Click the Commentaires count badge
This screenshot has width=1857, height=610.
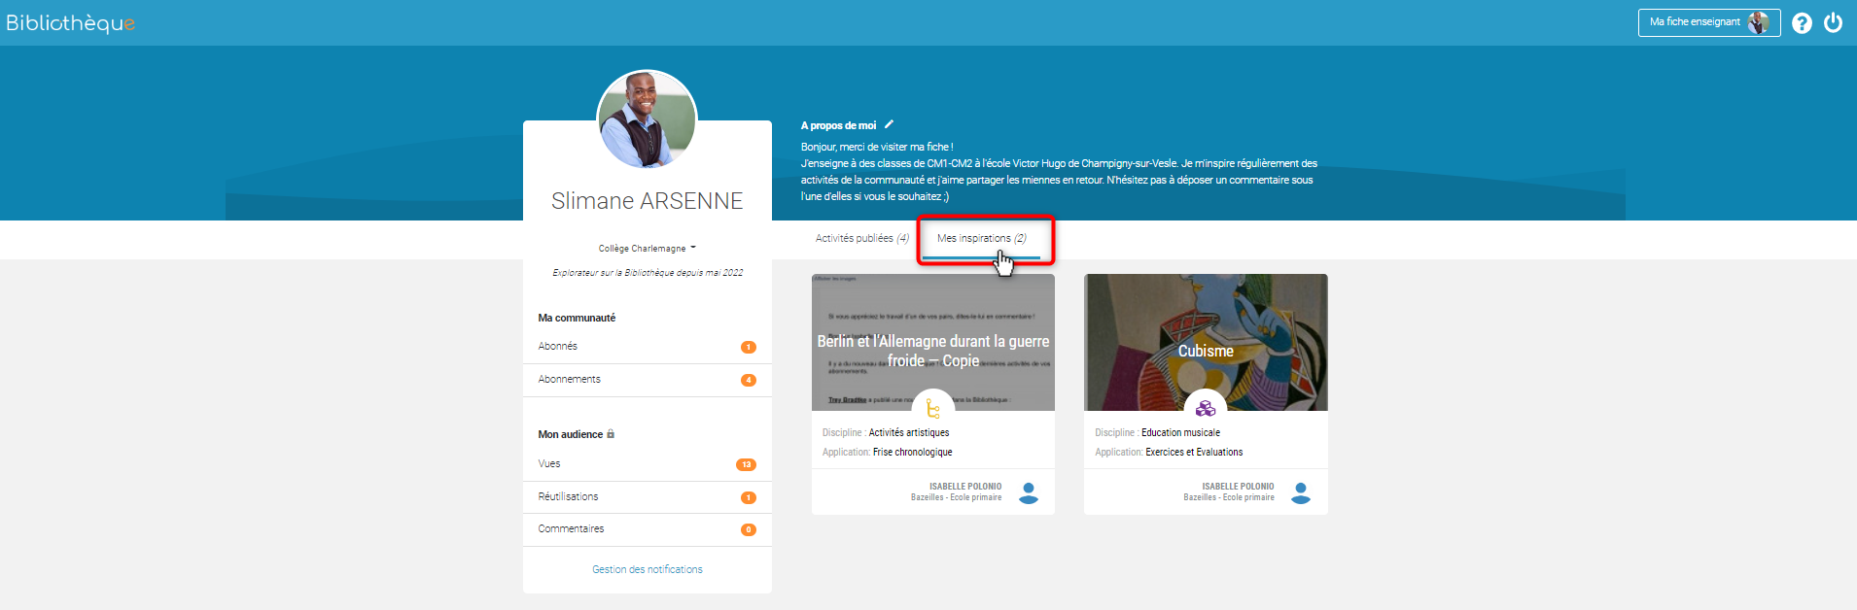pos(749,529)
